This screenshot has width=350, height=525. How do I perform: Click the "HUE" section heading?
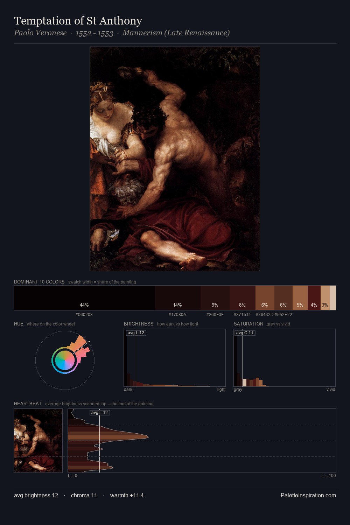[19, 324]
